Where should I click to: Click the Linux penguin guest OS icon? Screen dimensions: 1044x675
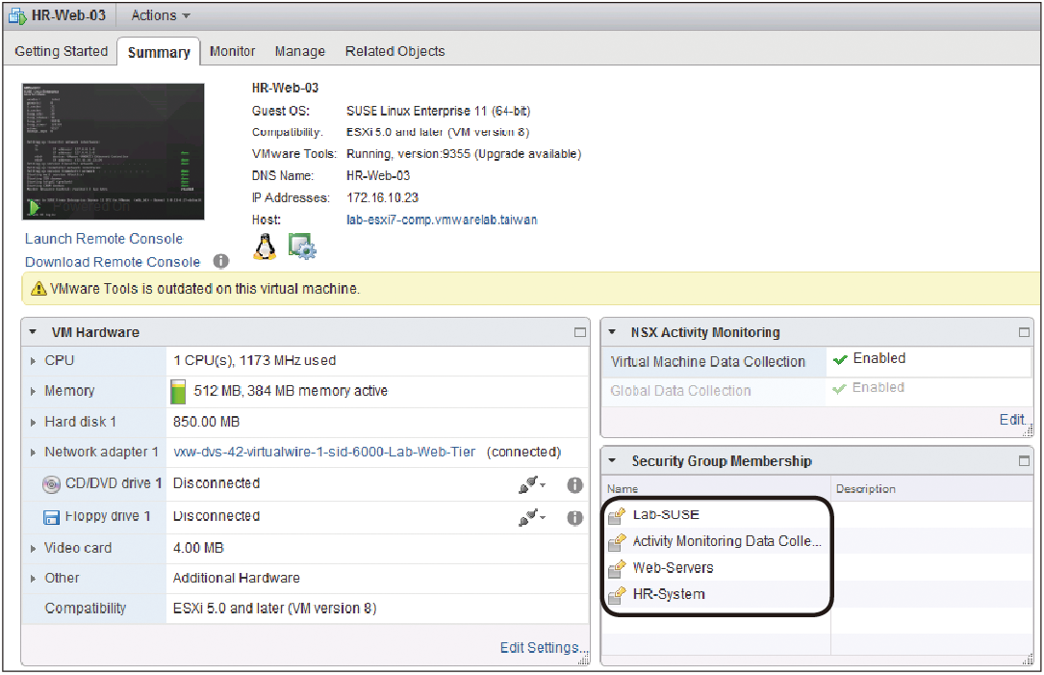click(x=265, y=247)
